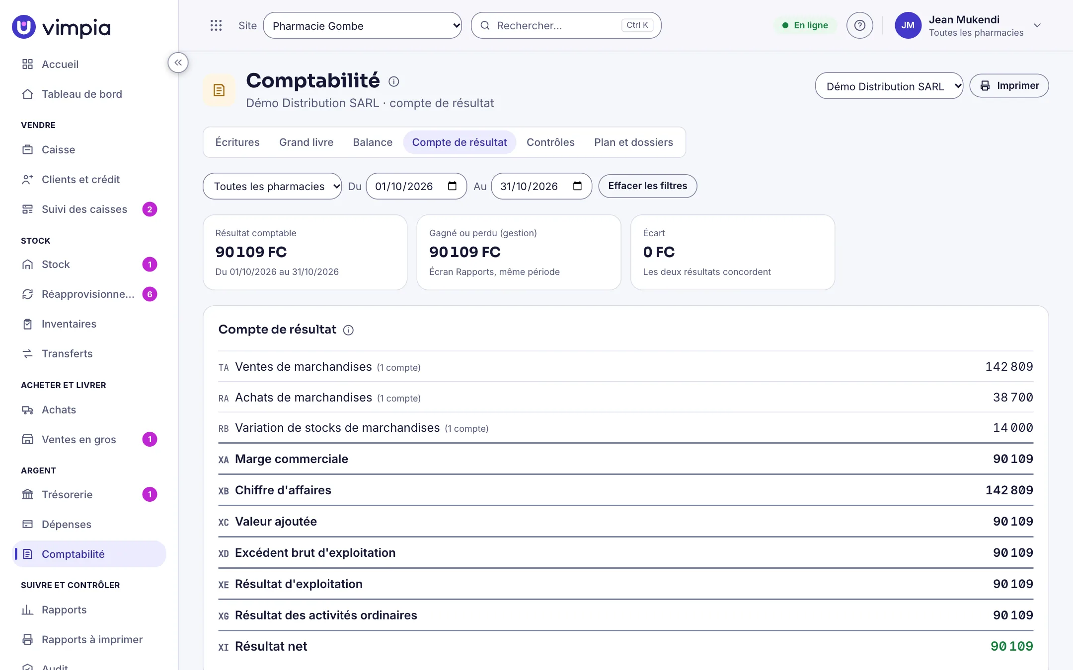
Task: Click info icon beside Compte de résultat heading
Action: (348, 330)
